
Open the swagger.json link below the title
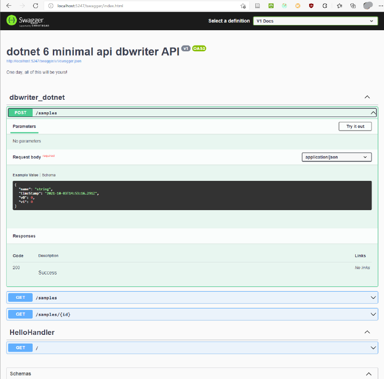pyautogui.click(x=43, y=61)
